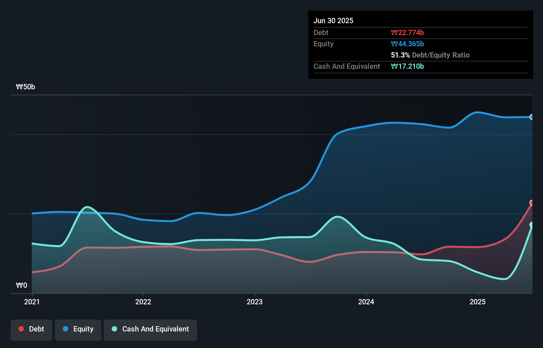This screenshot has height=348, width=543.
Task: Select the 2023 year label
Action: coord(254,302)
